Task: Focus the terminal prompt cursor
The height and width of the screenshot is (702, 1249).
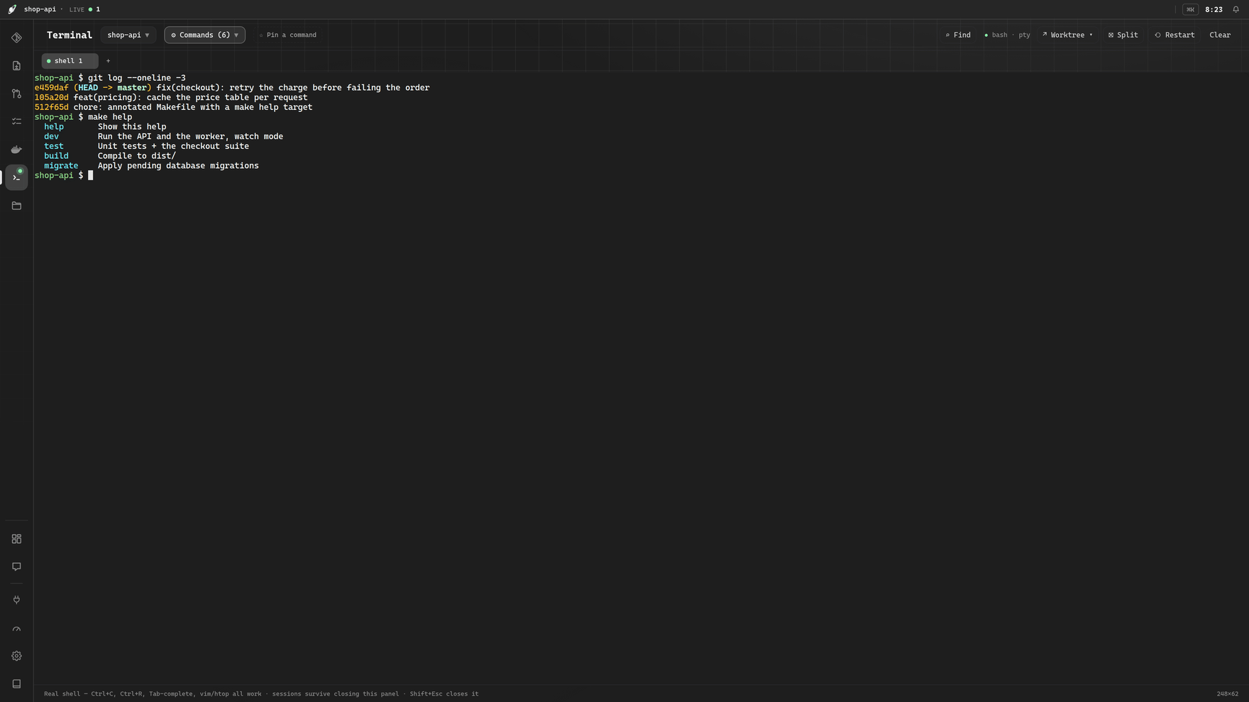Action: (x=90, y=175)
